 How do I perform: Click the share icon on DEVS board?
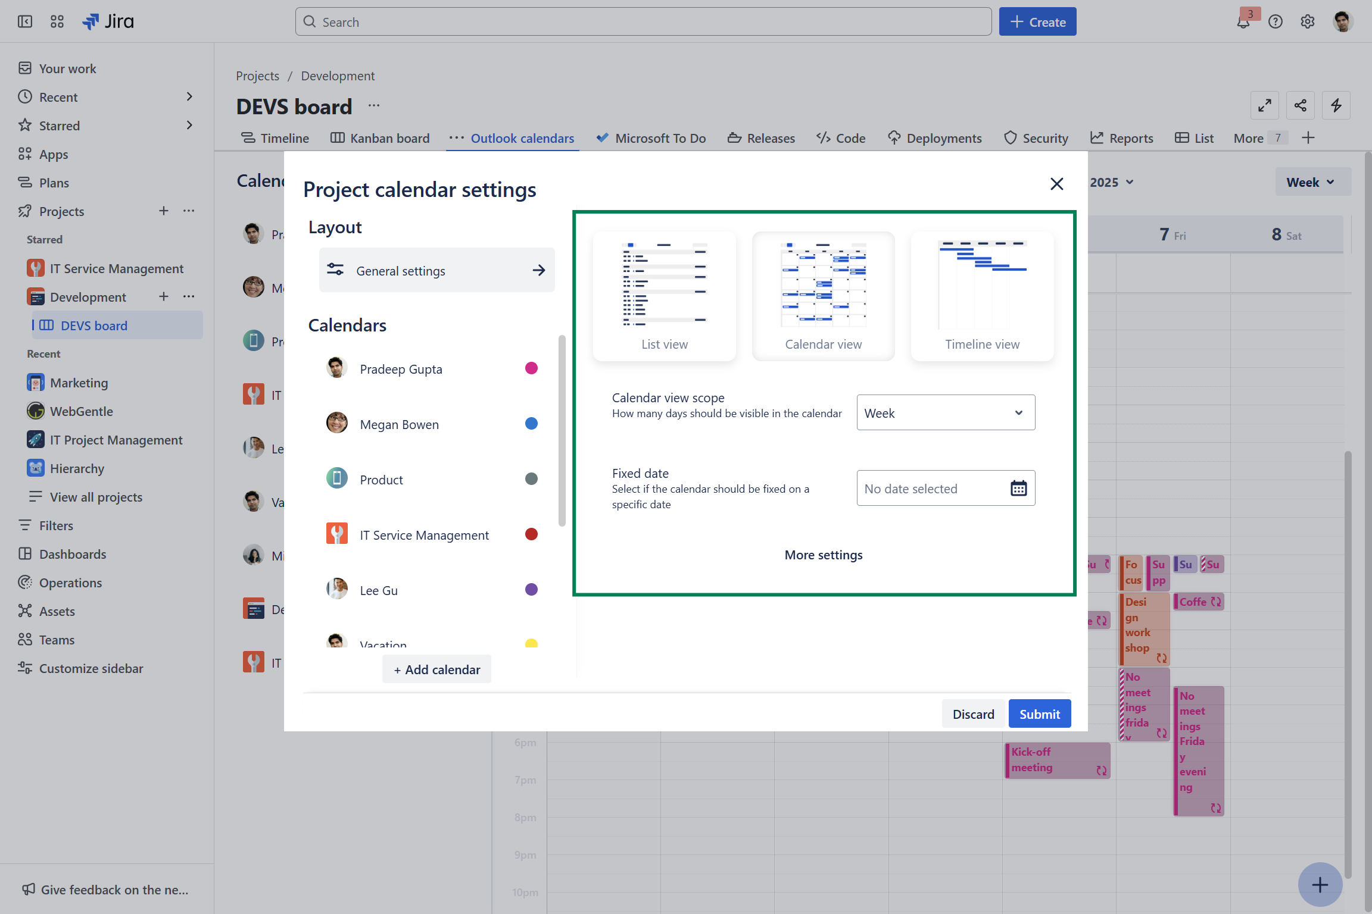pyautogui.click(x=1301, y=106)
